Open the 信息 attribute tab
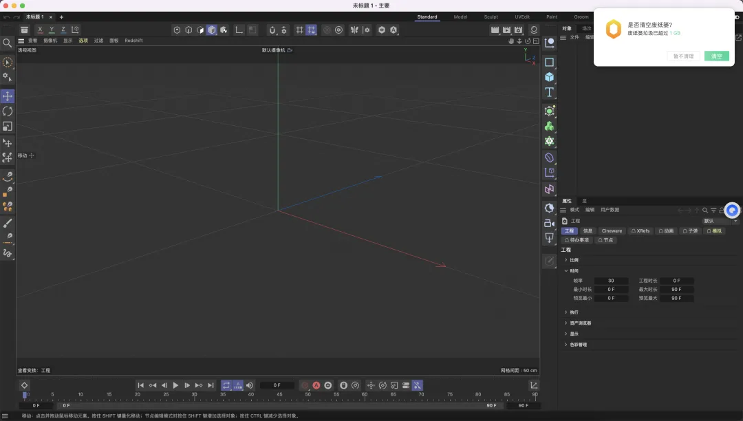743x421 pixels. click(588, 231)
